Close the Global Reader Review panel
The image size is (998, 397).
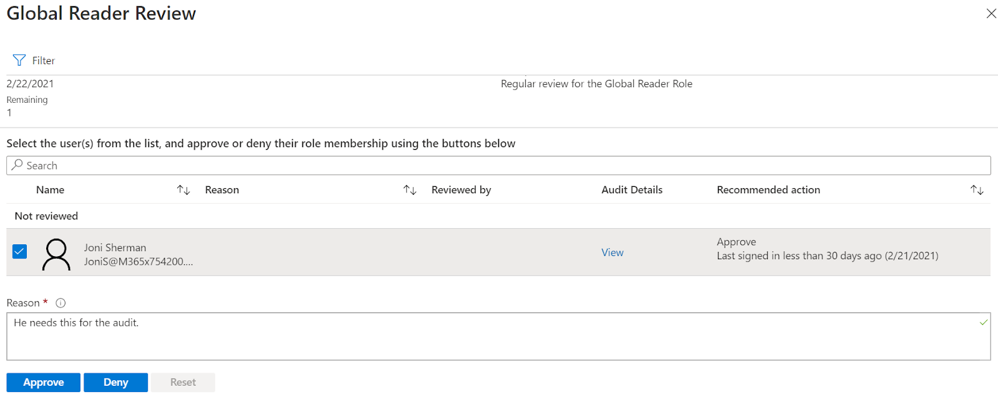coord(991,13)
